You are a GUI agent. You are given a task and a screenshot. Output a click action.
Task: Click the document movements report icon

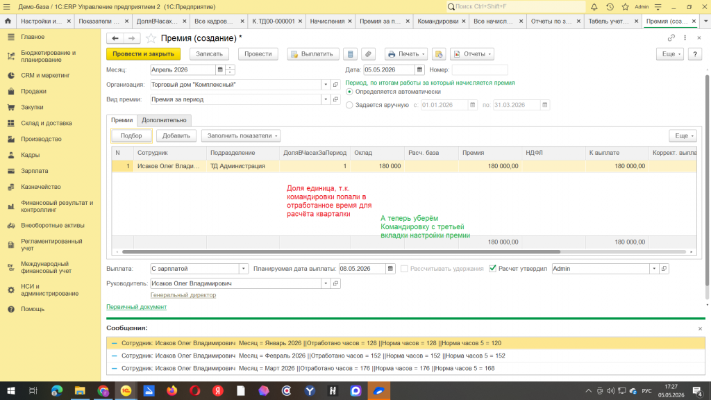(x=351, y=54)
